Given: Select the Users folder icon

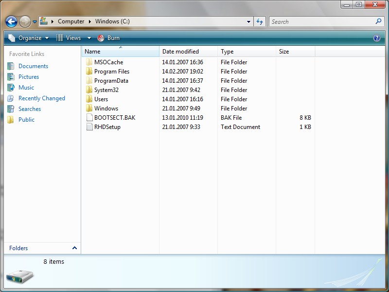Looking at the screenshot, I should [89, 99].
